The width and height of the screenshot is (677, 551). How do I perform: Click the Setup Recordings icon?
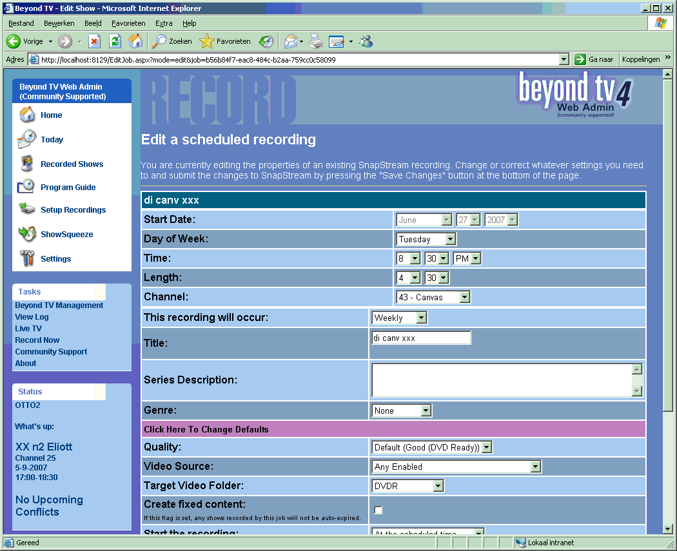click(x=27, y=209)
